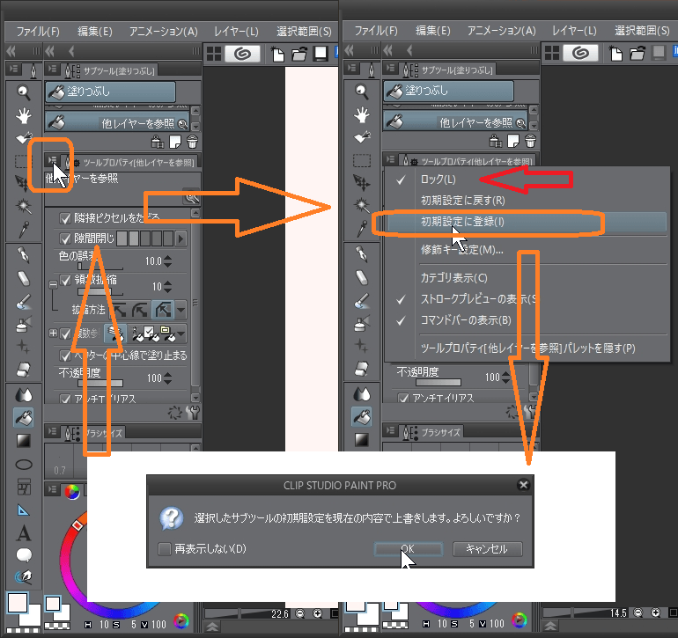Toggle アンチエイリアス checkbox in right screenshot

(x=403, y=398)
